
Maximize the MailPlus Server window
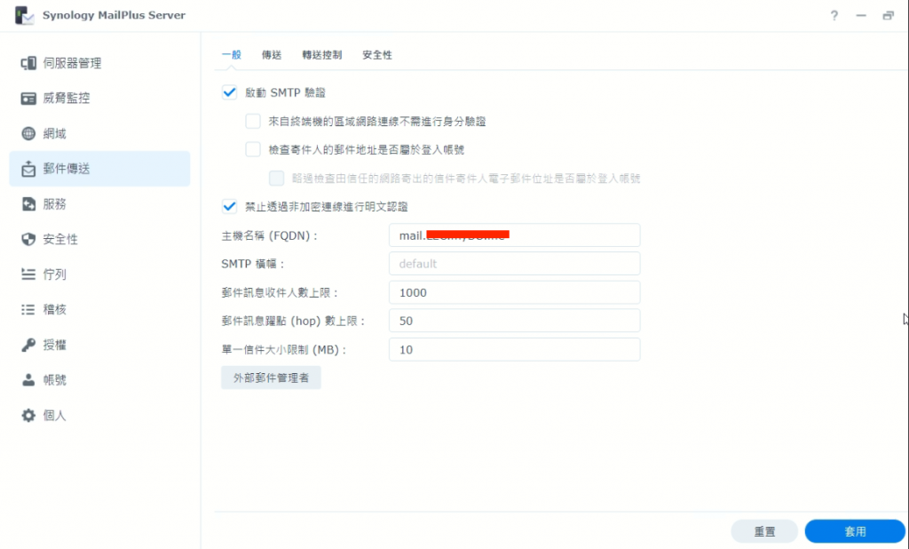pyautogui.click(x=888, y=16)
